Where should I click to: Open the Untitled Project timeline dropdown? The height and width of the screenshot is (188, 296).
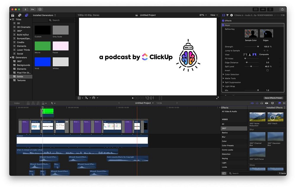[x=144, y=103]
